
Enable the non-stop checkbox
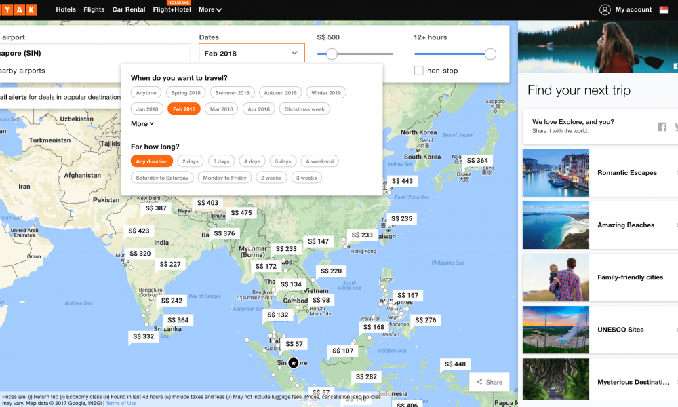pyautogui.click(x=419, y=71)
